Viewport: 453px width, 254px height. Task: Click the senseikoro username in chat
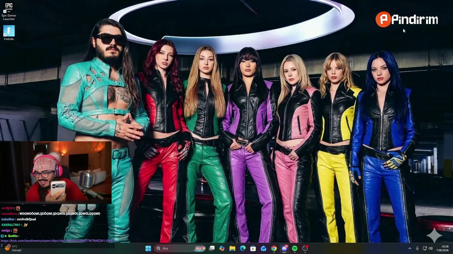tap(9, 213)
